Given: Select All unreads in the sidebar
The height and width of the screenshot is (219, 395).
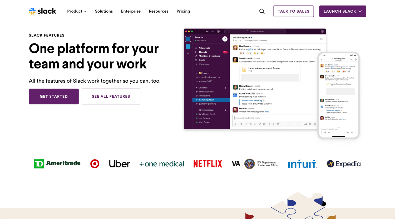Looking at the screenshot, I should (x=203, y=48).
